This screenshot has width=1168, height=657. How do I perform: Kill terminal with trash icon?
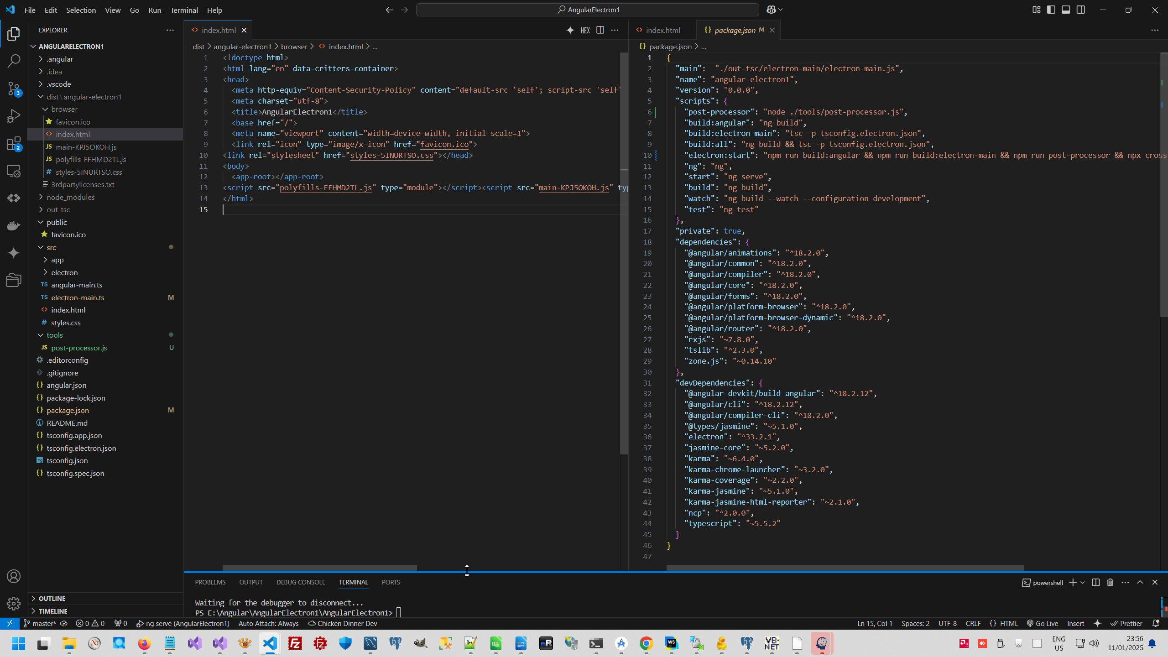coord(1110,582)
